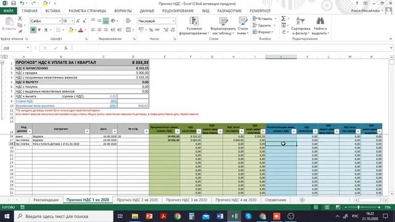Open Format as Table gallery
The height and width of the screenshot is (222, 395).
point(223,26)
